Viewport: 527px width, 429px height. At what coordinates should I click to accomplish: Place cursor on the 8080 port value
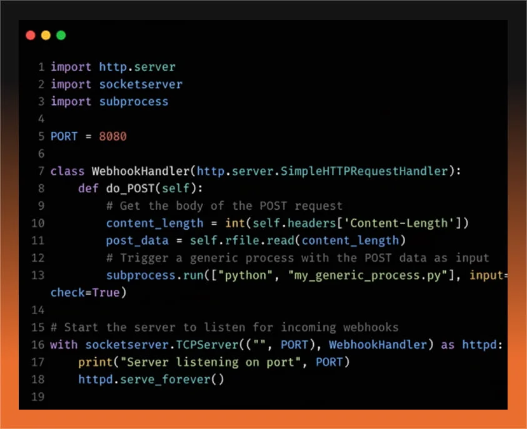click(x=113, y=136)
